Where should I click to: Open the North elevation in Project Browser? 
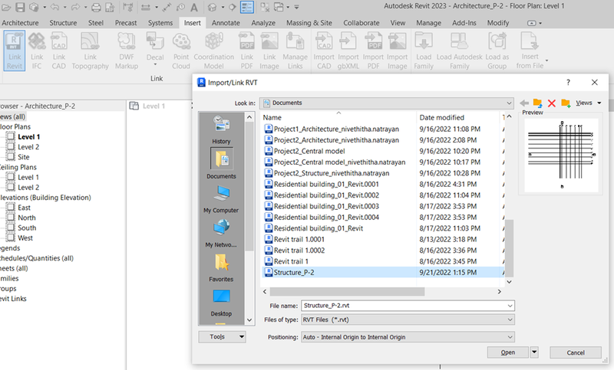point(26,218)
